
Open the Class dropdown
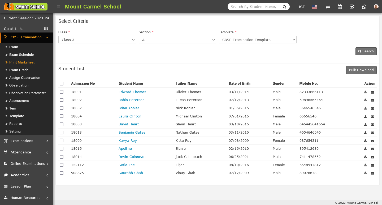97,40
